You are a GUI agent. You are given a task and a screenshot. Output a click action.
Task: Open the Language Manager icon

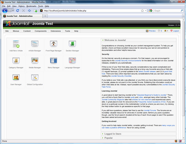[72, 63]
